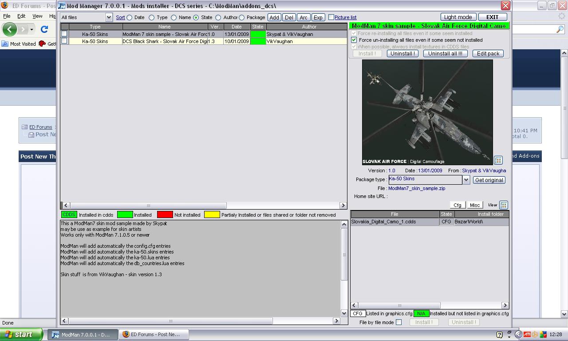Toggle the View grid icon near Misc
Viewport: 568px width, 341px height.
coord(504,205)
